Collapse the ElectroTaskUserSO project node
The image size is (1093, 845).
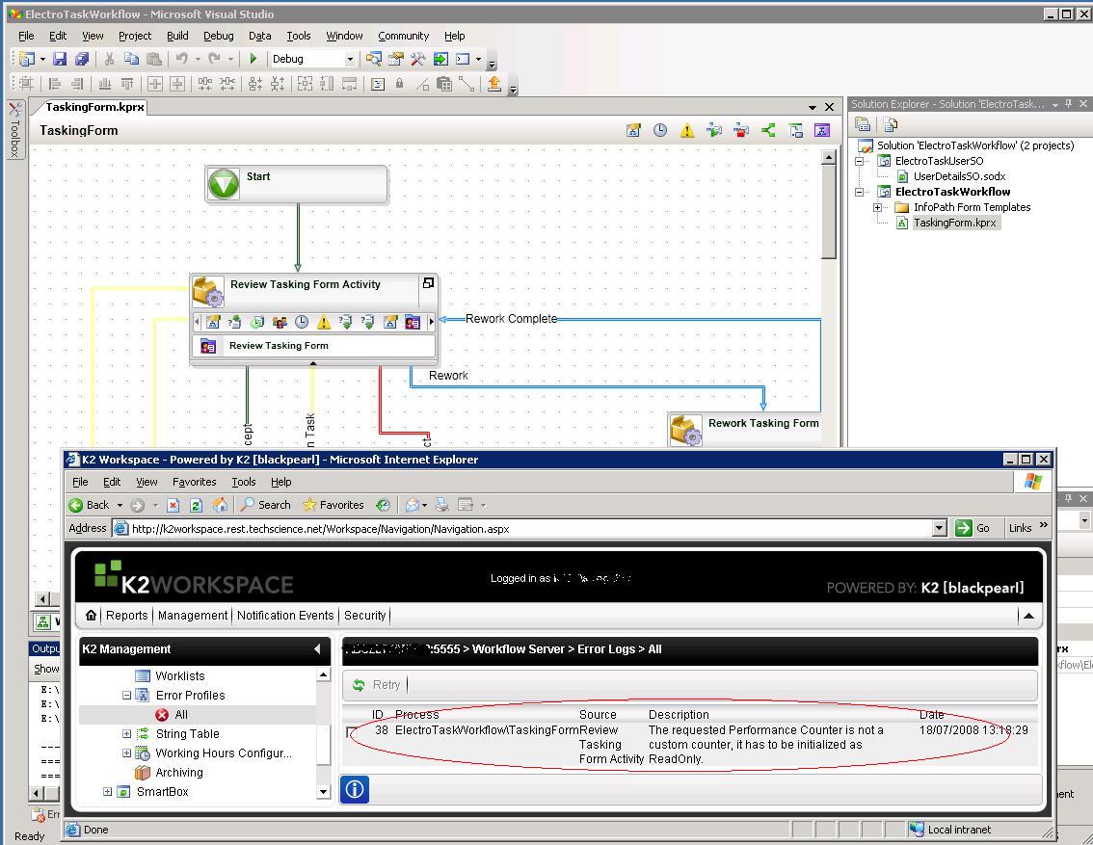pos(860,161)
